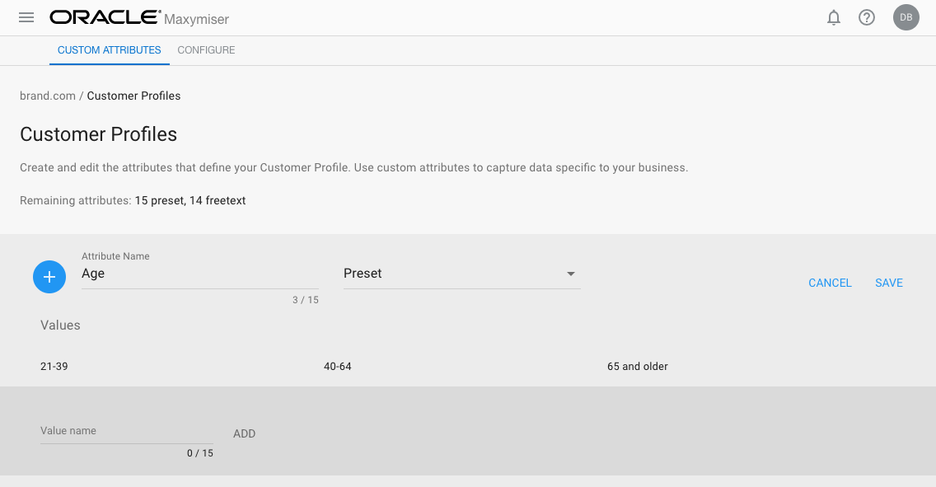Open the Preset attribute type combo box

pyautogui.click(x=453, y=274)
